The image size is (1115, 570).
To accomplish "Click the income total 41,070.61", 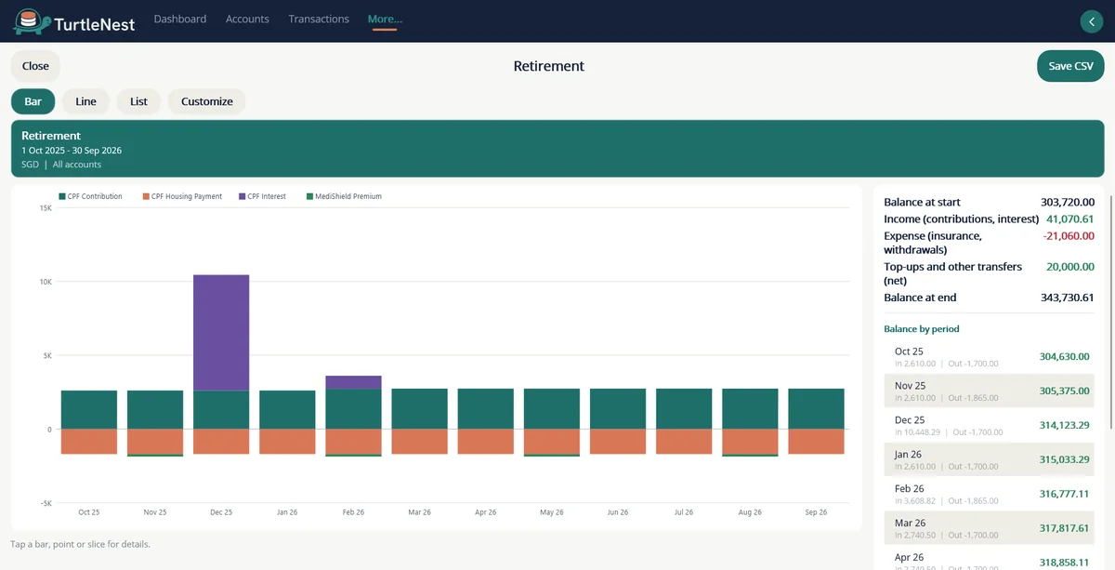I will coord(1070,219).
